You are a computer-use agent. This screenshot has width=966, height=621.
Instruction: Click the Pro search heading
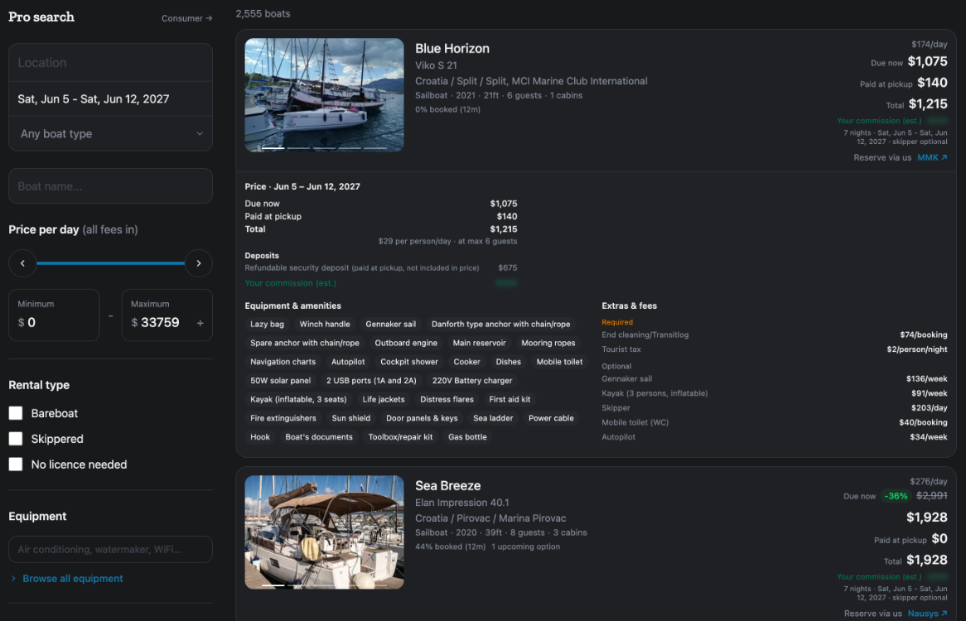tap(41, 17)
